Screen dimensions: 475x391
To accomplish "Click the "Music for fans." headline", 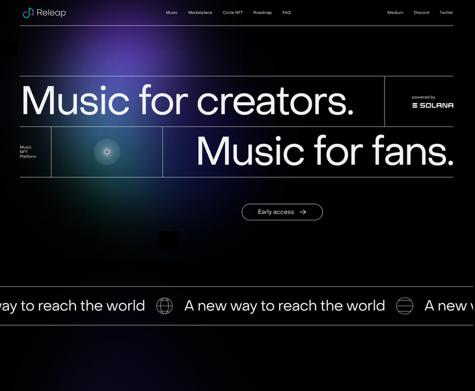I will point(325,151).
